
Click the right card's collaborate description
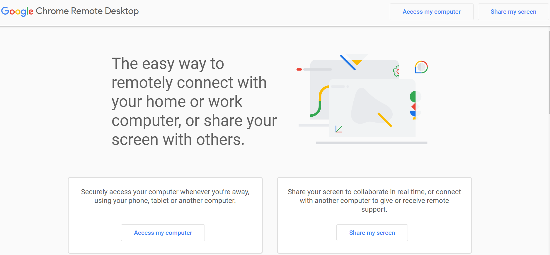(374, 201)
